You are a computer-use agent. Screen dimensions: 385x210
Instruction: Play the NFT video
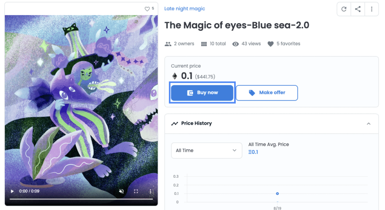[12, 191]
